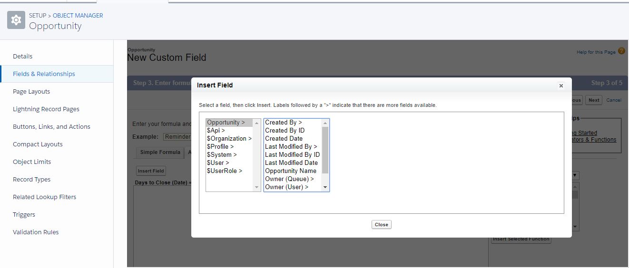This screenshot has width=629, height=268.
Task: Click the Next button
Action: click(594, 100)
